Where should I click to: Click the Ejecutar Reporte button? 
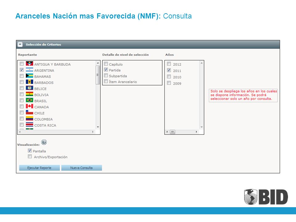point(39,168)
